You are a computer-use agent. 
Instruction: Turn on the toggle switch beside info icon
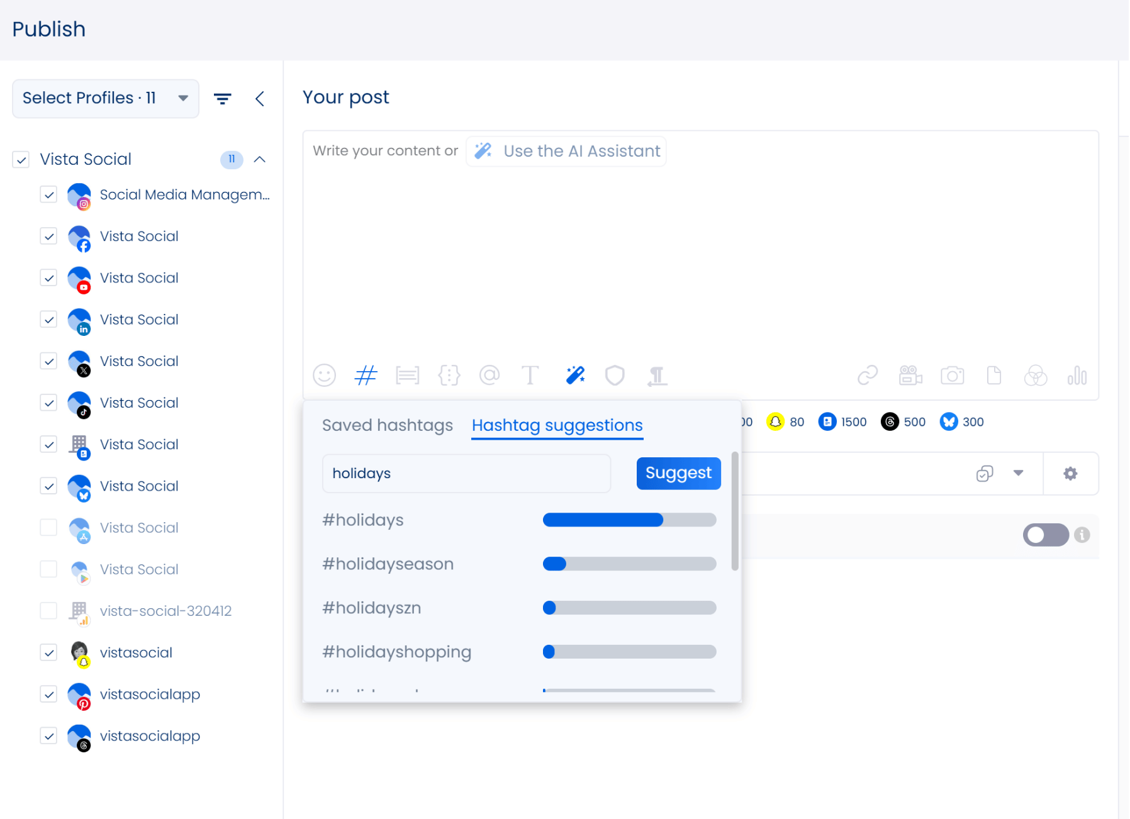click(x=1045, y=535)
